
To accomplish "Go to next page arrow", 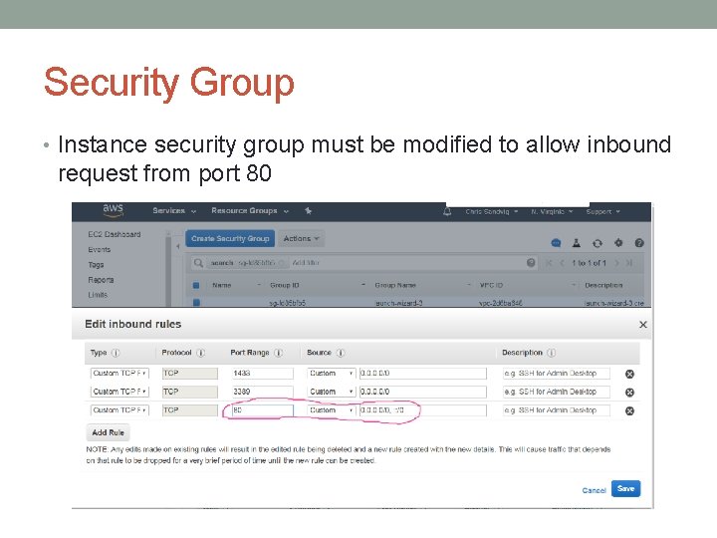I will coord(616,263).
